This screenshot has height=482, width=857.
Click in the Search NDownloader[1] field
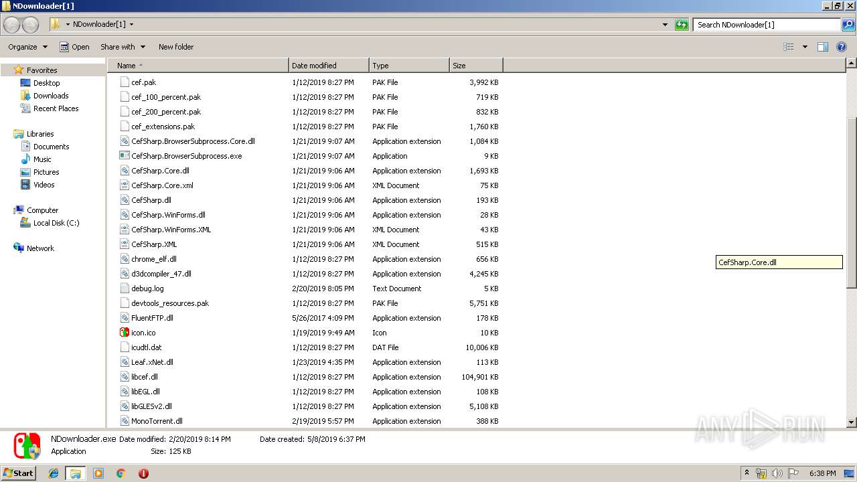coord(767,25)
